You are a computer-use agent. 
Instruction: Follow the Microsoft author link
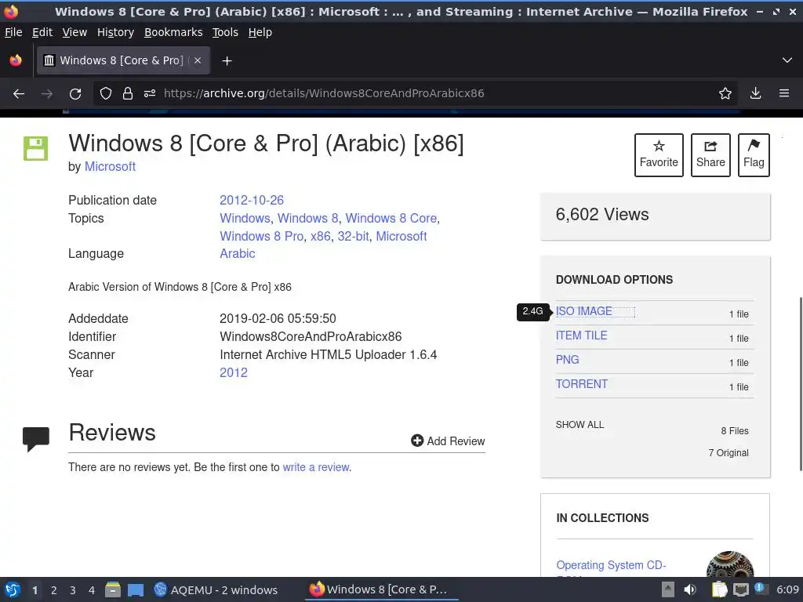click(x=110, y=166)
